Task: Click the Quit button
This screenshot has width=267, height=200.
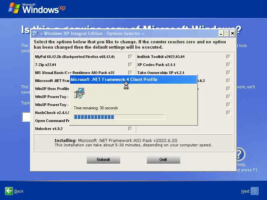Action: click(x=163, y=160)
